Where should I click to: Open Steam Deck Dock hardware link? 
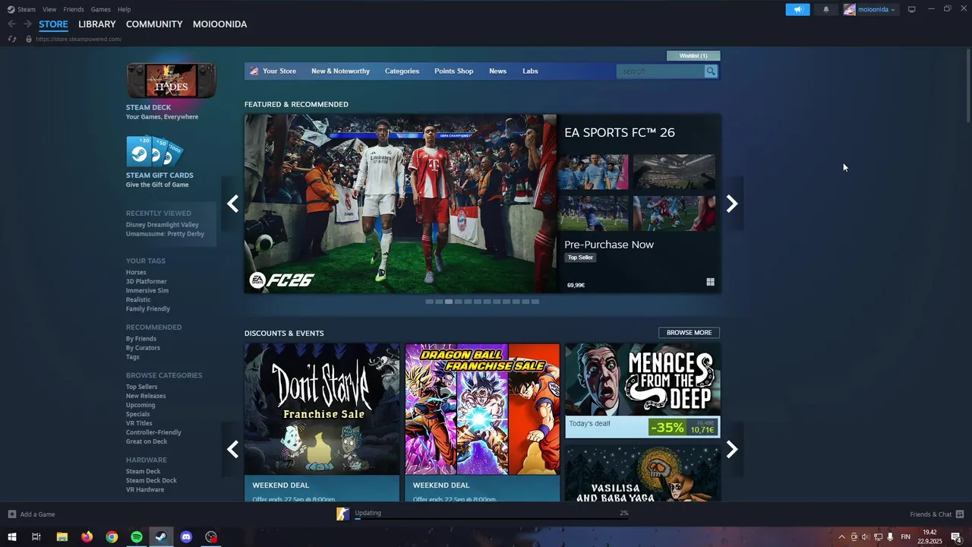pos(151,481)
